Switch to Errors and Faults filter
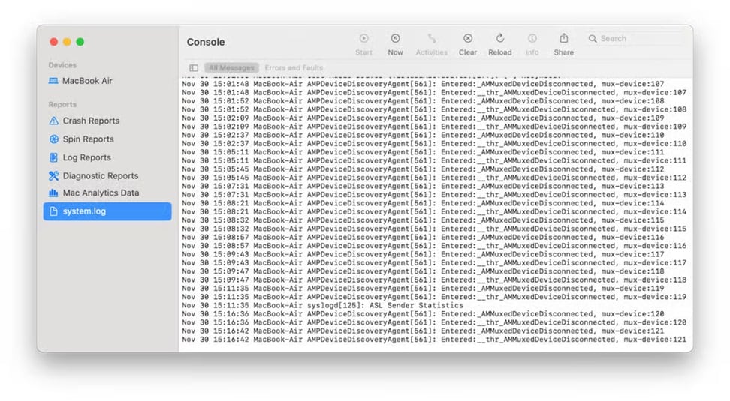The height and width of the screenshot is (401, 730). point(294,68)
